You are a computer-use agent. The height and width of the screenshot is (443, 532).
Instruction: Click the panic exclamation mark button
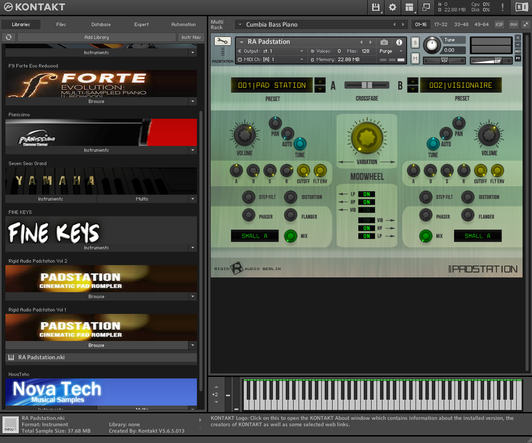[x=502, y=7]
